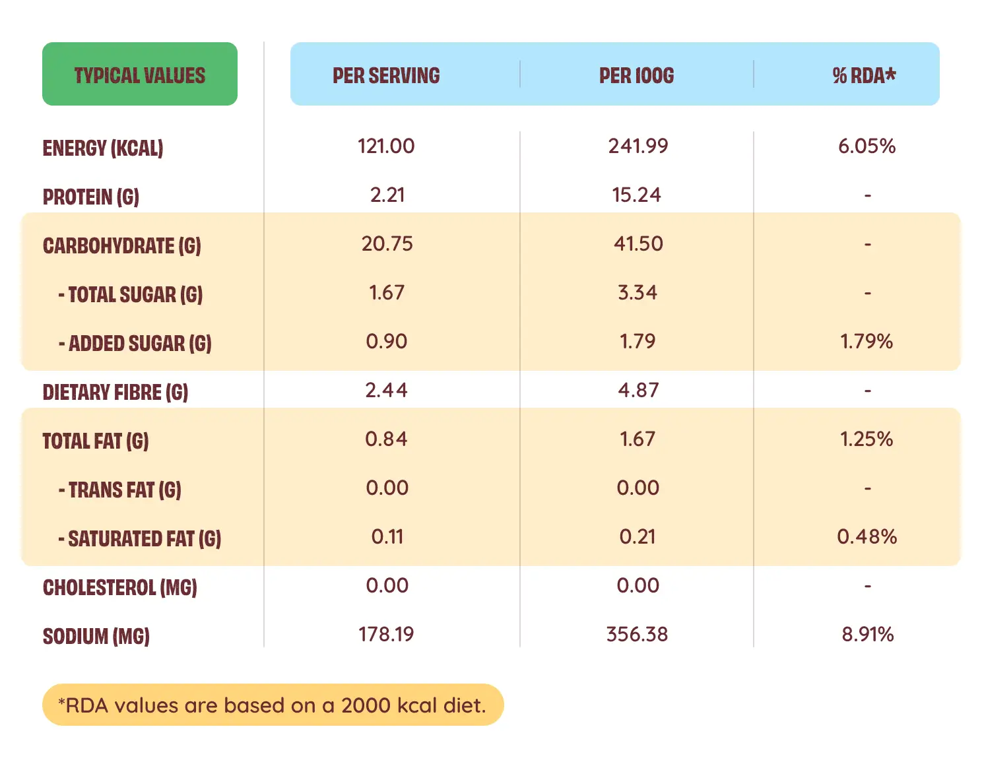Select the Cholesterol (mg) row label

[x=120, y=587]
